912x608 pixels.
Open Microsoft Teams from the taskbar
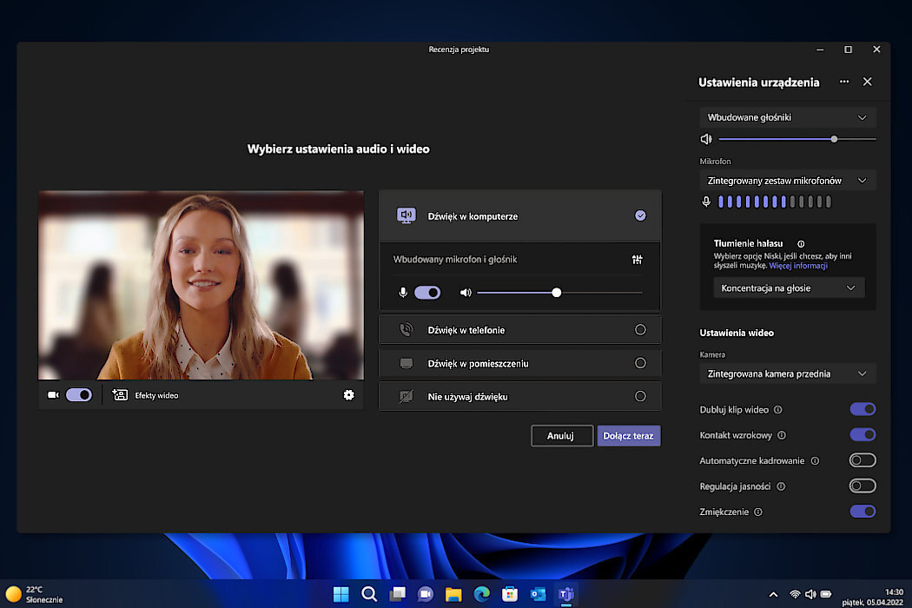pyautogui.click(x=566, y=594)
